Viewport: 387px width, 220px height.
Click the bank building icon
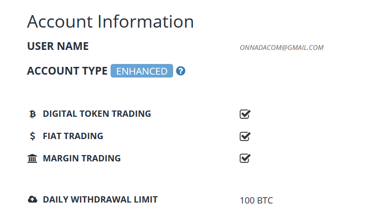(32, 158)
